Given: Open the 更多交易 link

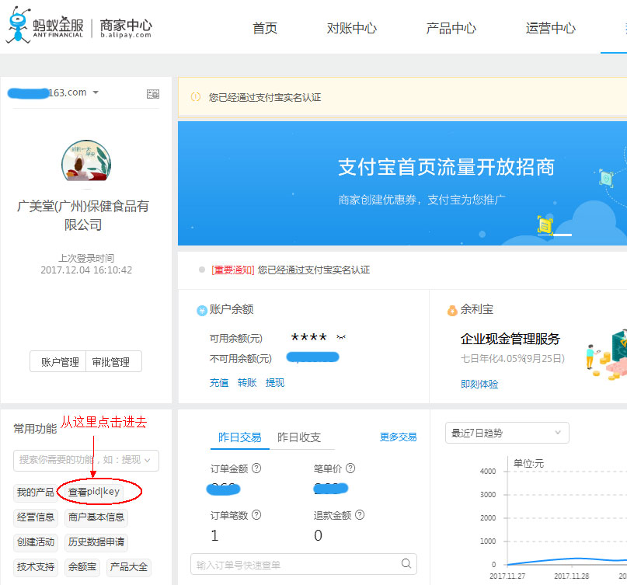Looking at the screenshot, I should (398, 437).
